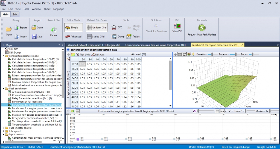Open the File menu

pyautogui.click(x=4, y=9)
